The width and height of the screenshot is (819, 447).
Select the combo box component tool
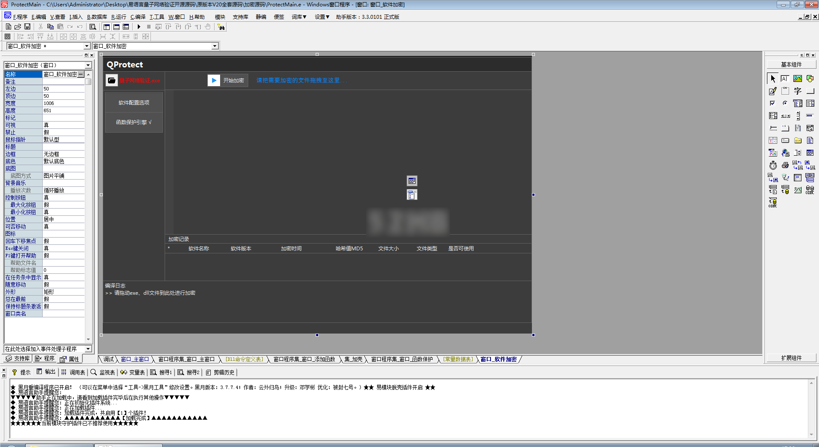tap(798, 103)
